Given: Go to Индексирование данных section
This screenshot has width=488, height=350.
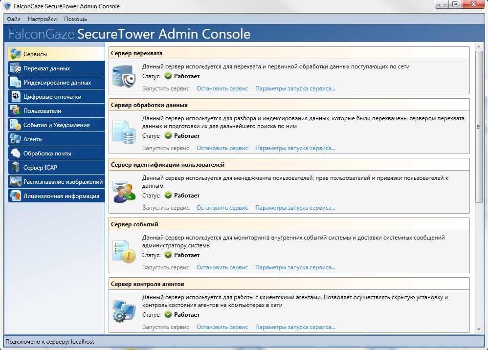Looking at the screenshot, I should tap(56, 83).
